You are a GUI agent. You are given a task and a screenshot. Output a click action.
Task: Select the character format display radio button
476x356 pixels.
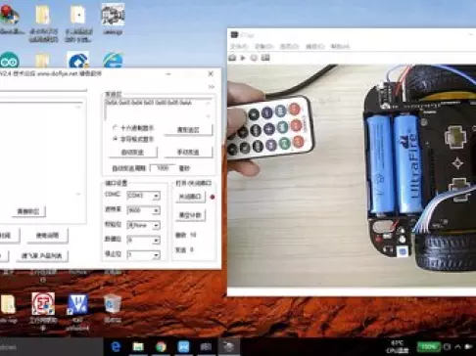tap(115, 139)
